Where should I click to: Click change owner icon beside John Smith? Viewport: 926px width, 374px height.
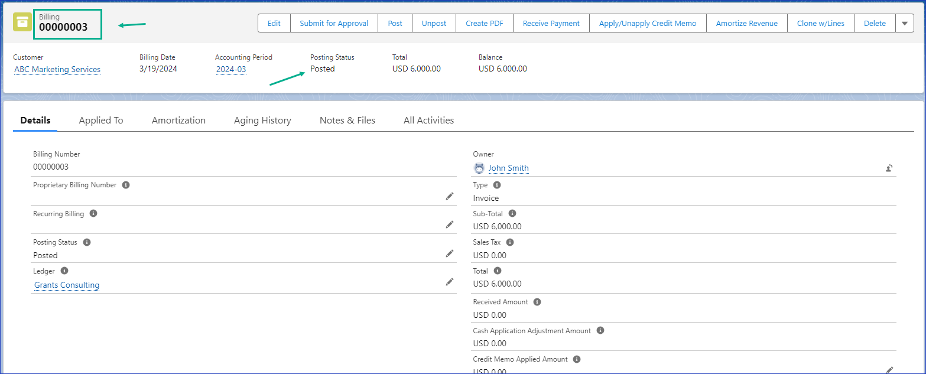[x=889, y=168]
